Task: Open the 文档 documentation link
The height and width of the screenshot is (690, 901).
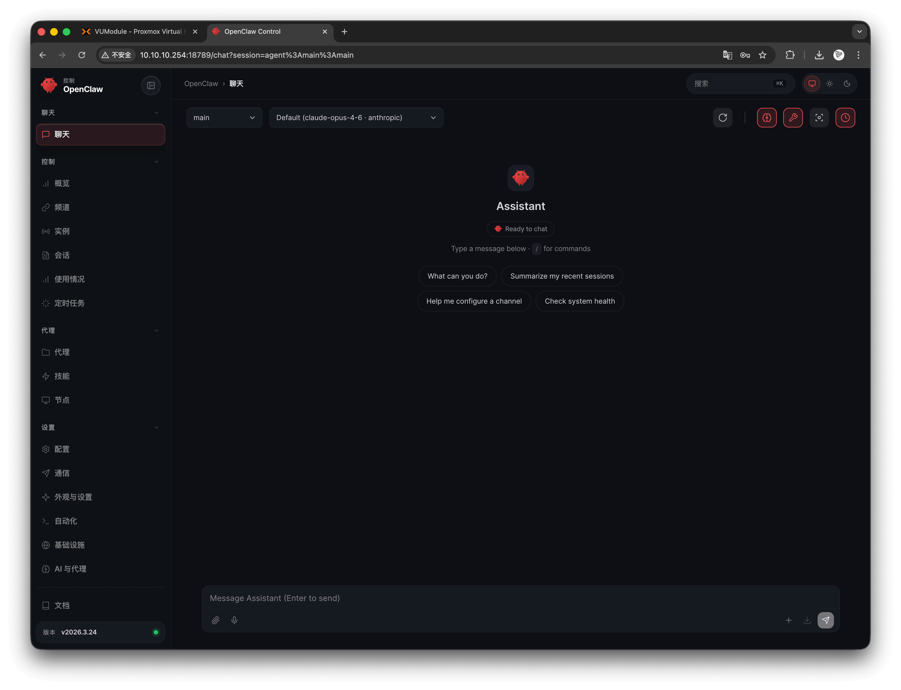Action: coord(100,605)
